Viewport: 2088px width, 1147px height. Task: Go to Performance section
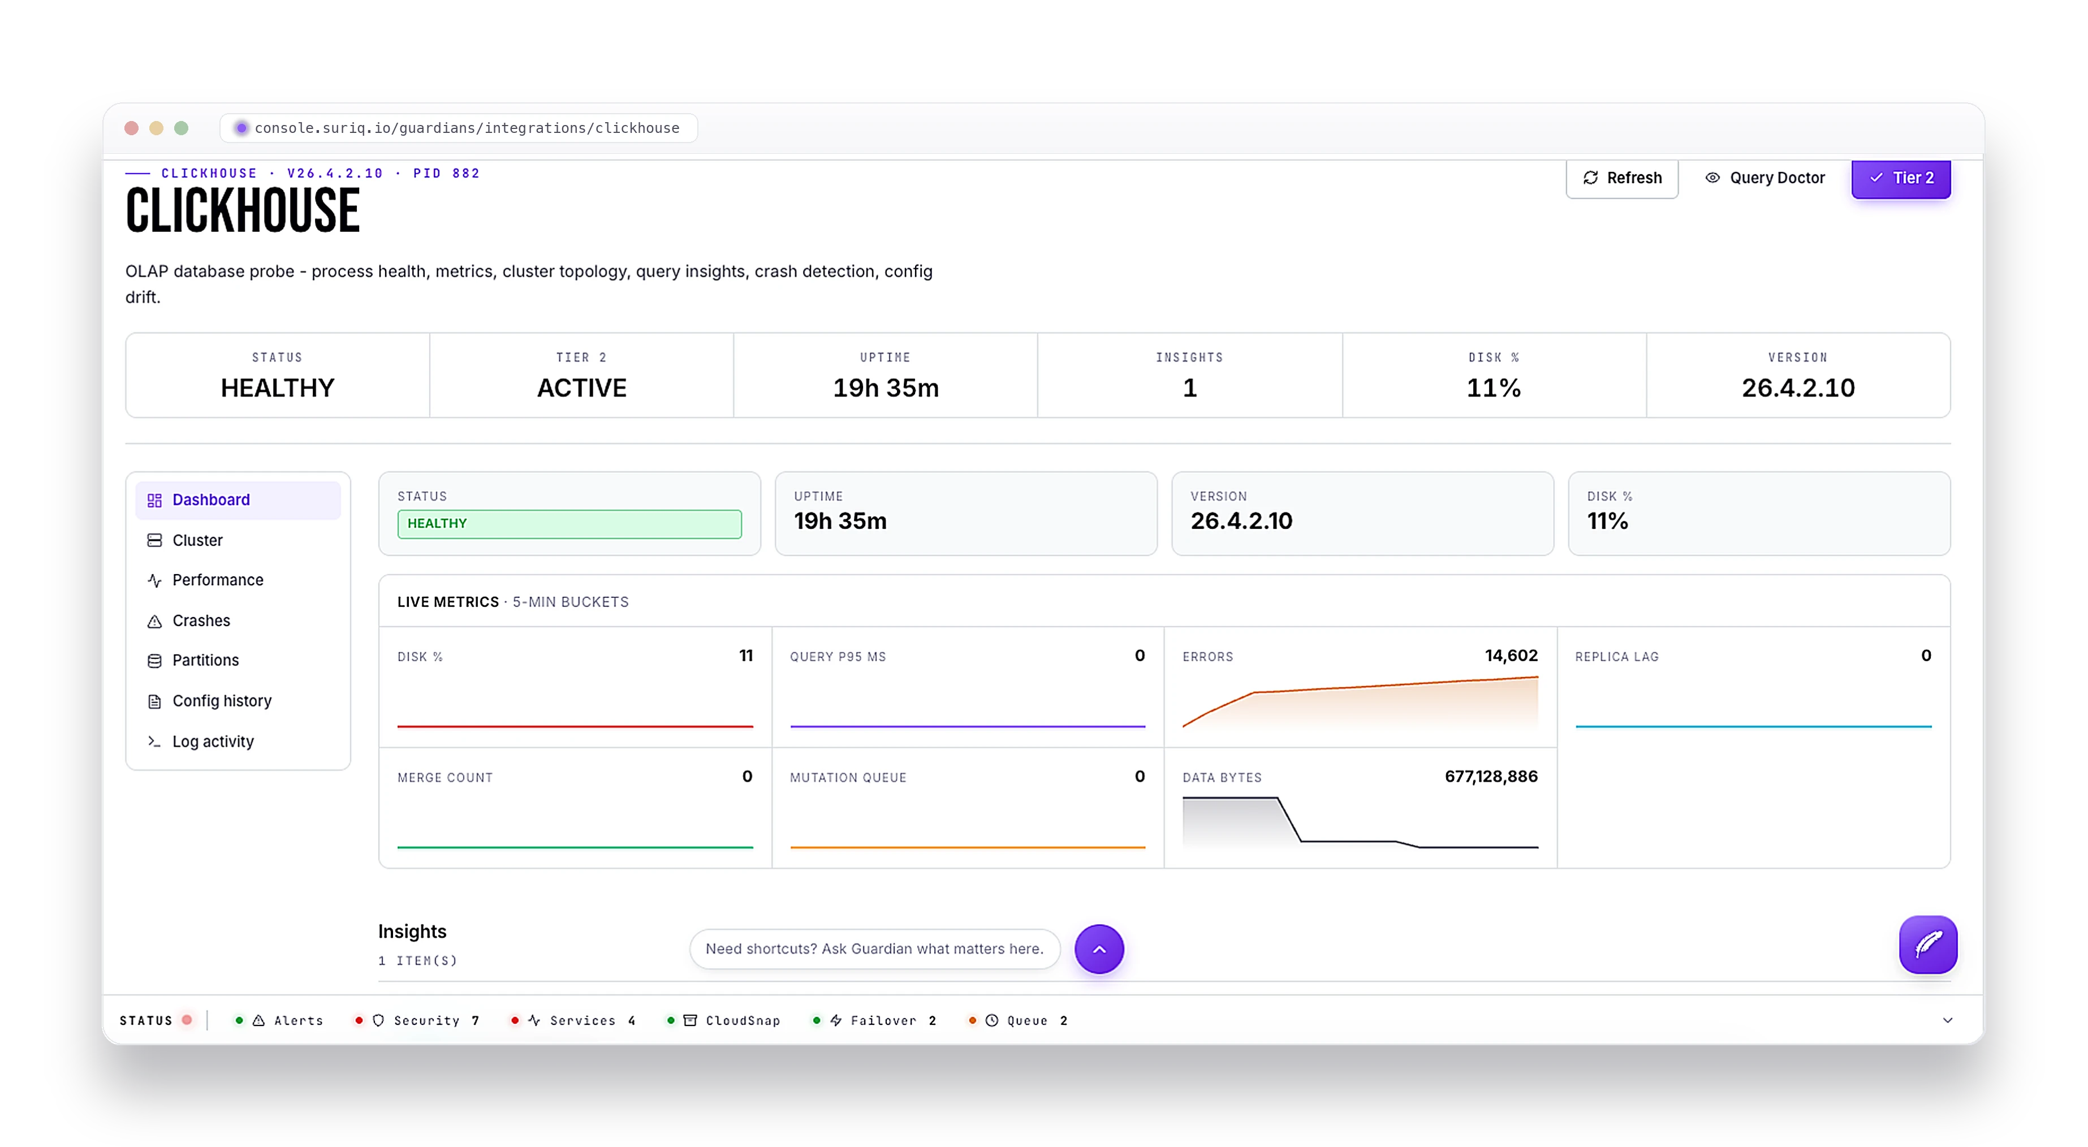[x=238, y=580]
